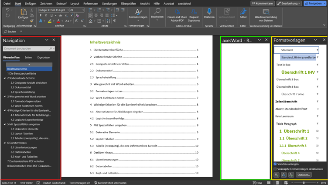
Task: Click Barrierefreiheit: Untersuchen in status bar
Action: pyautogui.click(x=110, y=183)
